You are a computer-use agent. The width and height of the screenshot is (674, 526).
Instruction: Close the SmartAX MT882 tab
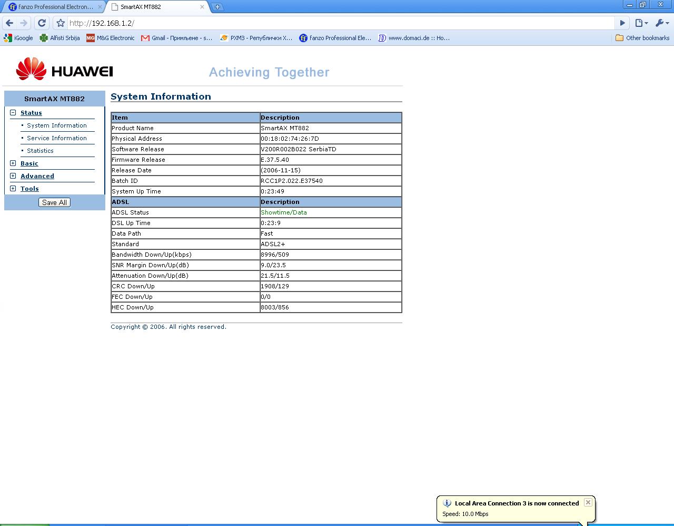pyautogui.click(x=202, y=7)
